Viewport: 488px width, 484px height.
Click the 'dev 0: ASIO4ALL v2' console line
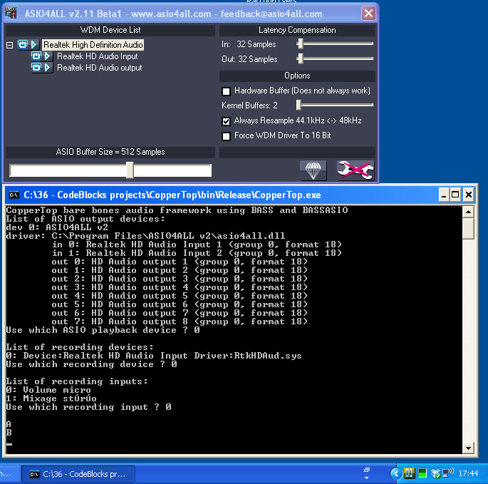point(57,227)
